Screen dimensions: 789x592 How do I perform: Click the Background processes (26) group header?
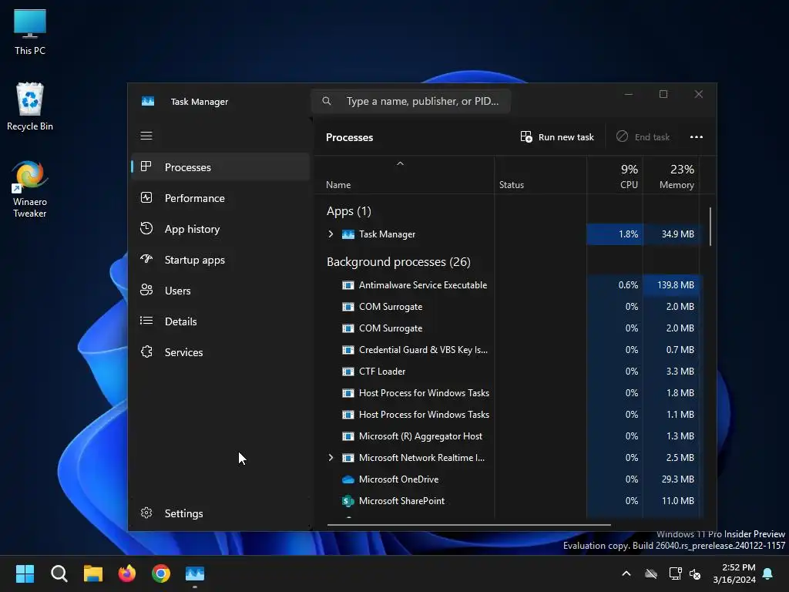398,262
